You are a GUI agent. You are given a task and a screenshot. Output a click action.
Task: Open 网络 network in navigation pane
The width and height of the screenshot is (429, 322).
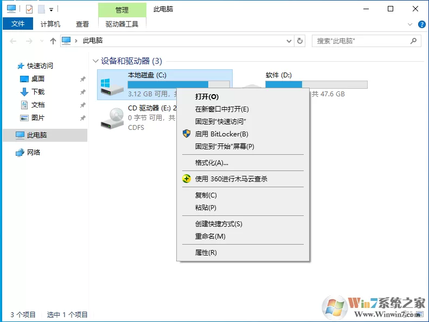34,153
